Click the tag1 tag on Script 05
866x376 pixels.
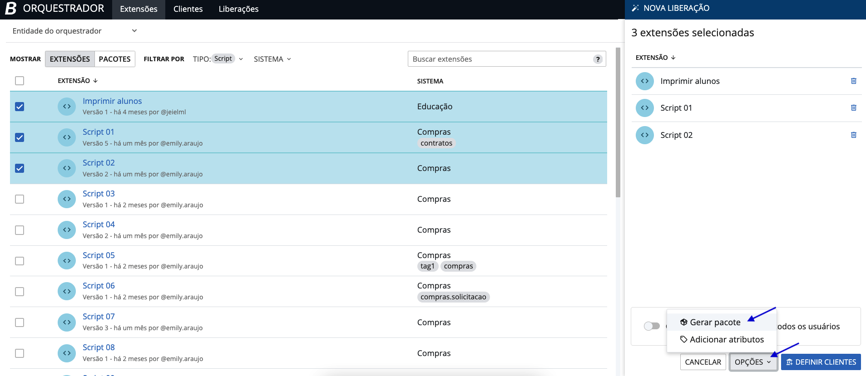pyautogui.click(x=427, y=266)
